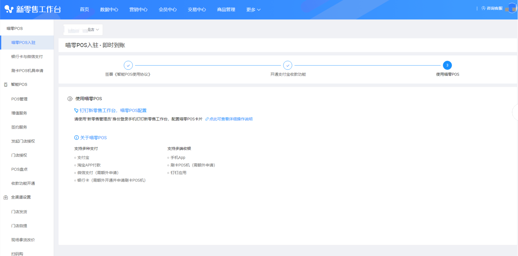Click step label 开通支付宝收款功能

coord(288,74)
